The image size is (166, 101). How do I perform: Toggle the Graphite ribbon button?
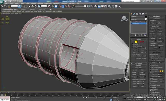point(99,6)
